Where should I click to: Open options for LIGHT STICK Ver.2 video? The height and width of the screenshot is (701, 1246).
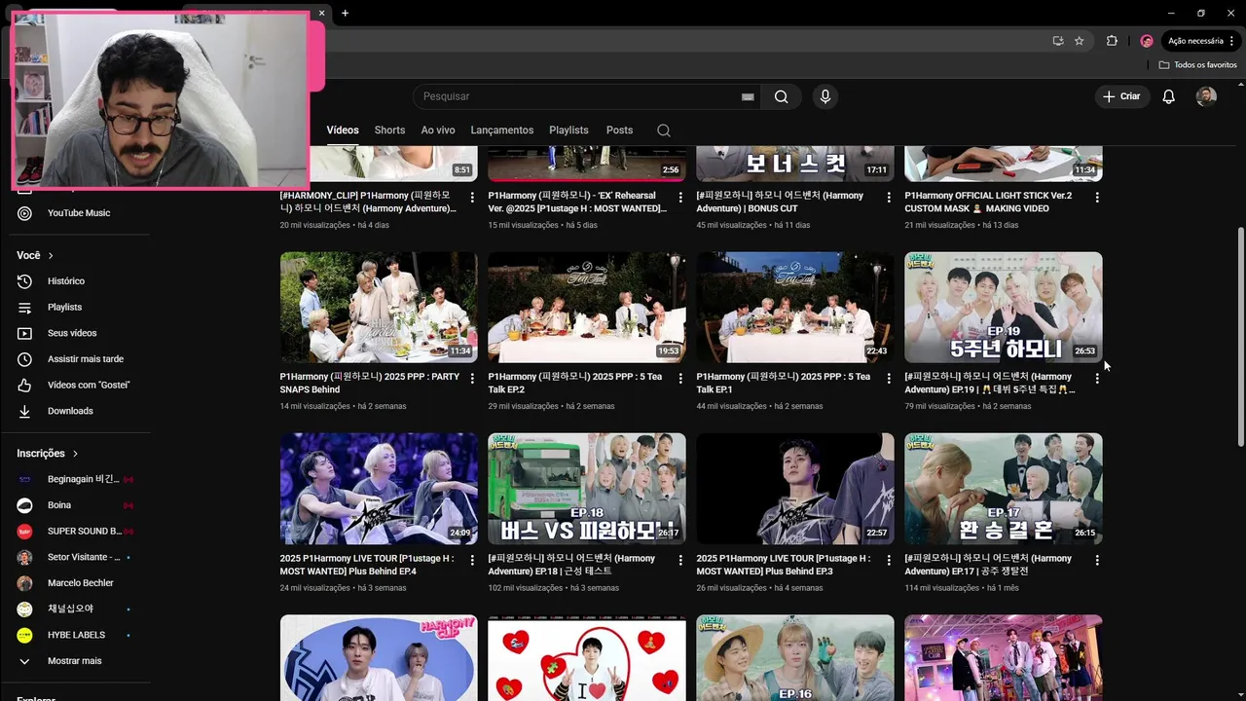coord(1097,197)
